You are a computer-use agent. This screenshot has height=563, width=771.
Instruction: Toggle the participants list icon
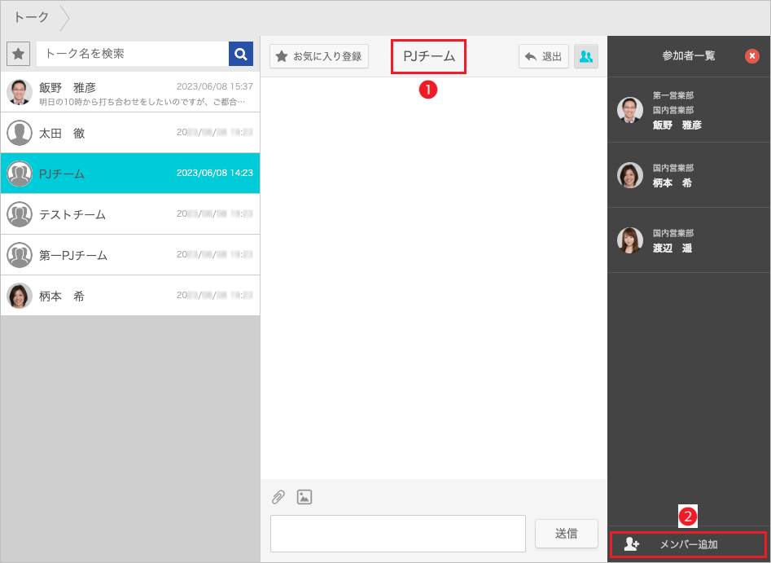[x=585, y=56]
